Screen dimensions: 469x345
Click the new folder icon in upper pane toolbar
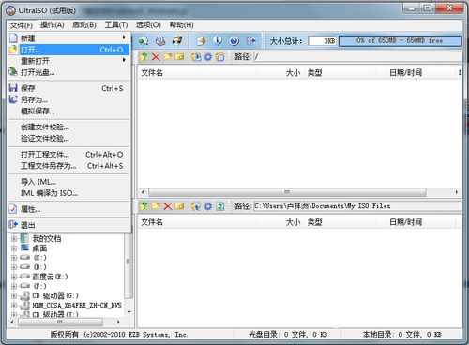[168, 57]
